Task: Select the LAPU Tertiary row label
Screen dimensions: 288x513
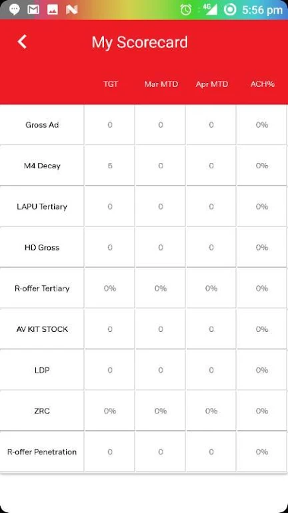Action: [x=42, y=206]
